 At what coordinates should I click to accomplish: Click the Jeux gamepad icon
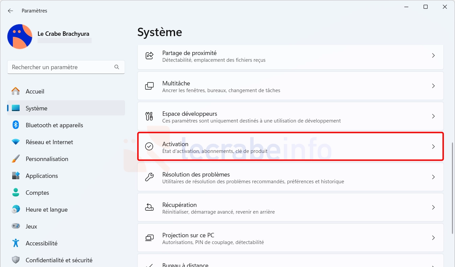(16, 226)
